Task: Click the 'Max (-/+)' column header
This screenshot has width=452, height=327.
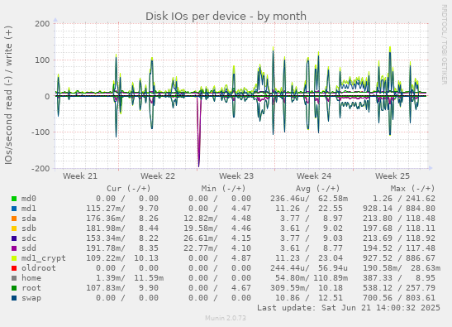Action: [412, 189]
